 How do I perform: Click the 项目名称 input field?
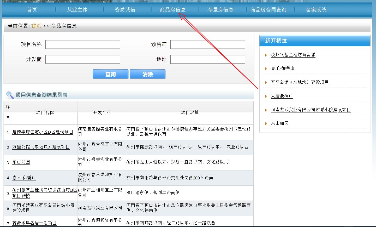pos(82,44)
